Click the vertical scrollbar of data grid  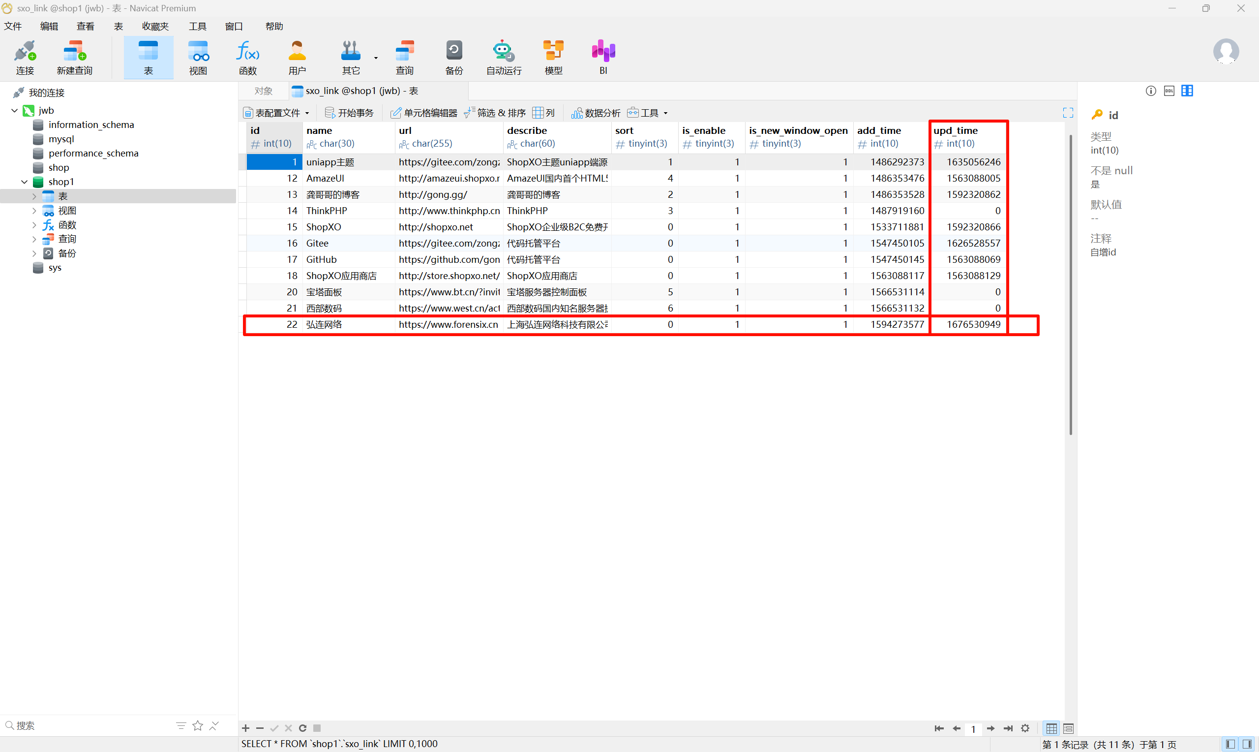tap(1071, 284)
